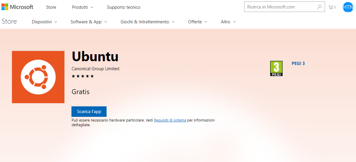
Task: Click the search magnifier icon
Action: 319,7
